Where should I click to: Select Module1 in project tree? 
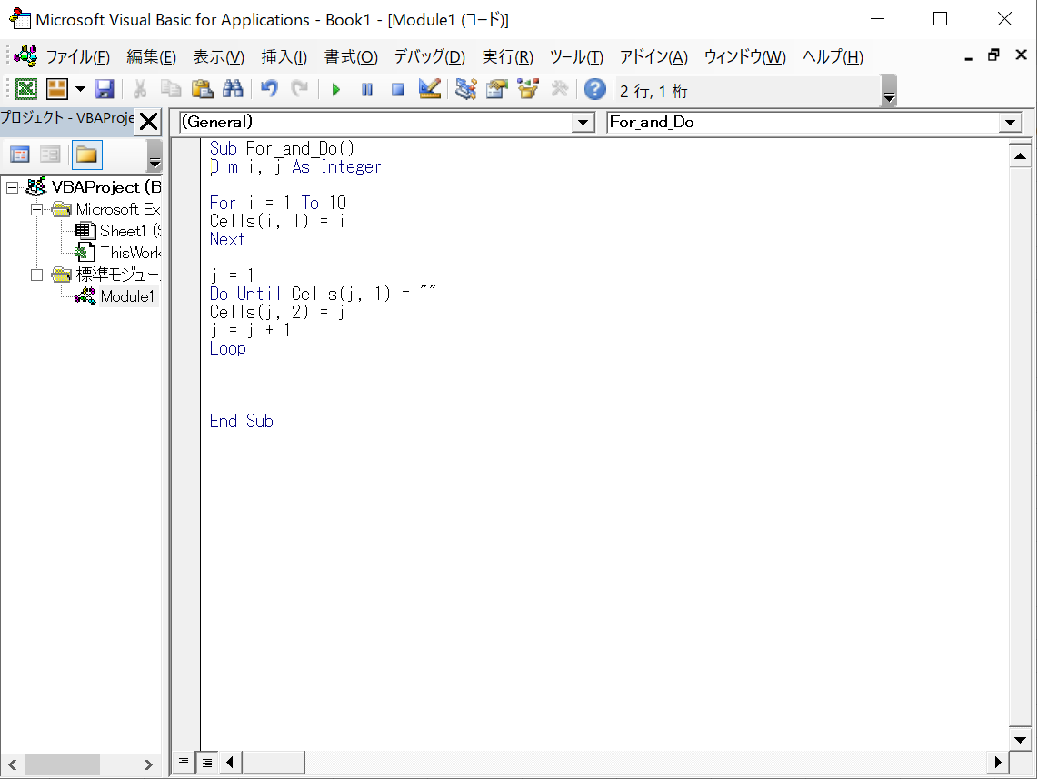pyautogui.click(x=115, y=296)
